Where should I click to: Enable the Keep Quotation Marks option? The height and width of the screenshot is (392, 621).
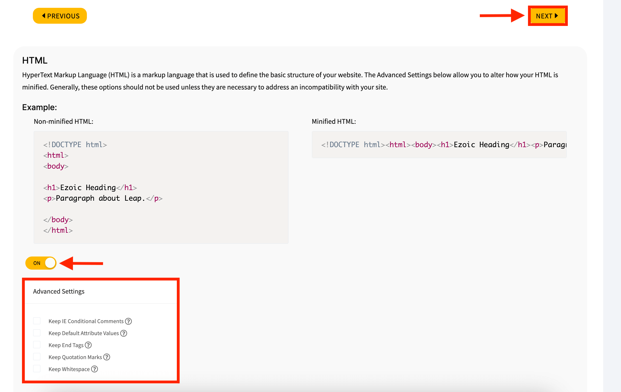(37, 357)
